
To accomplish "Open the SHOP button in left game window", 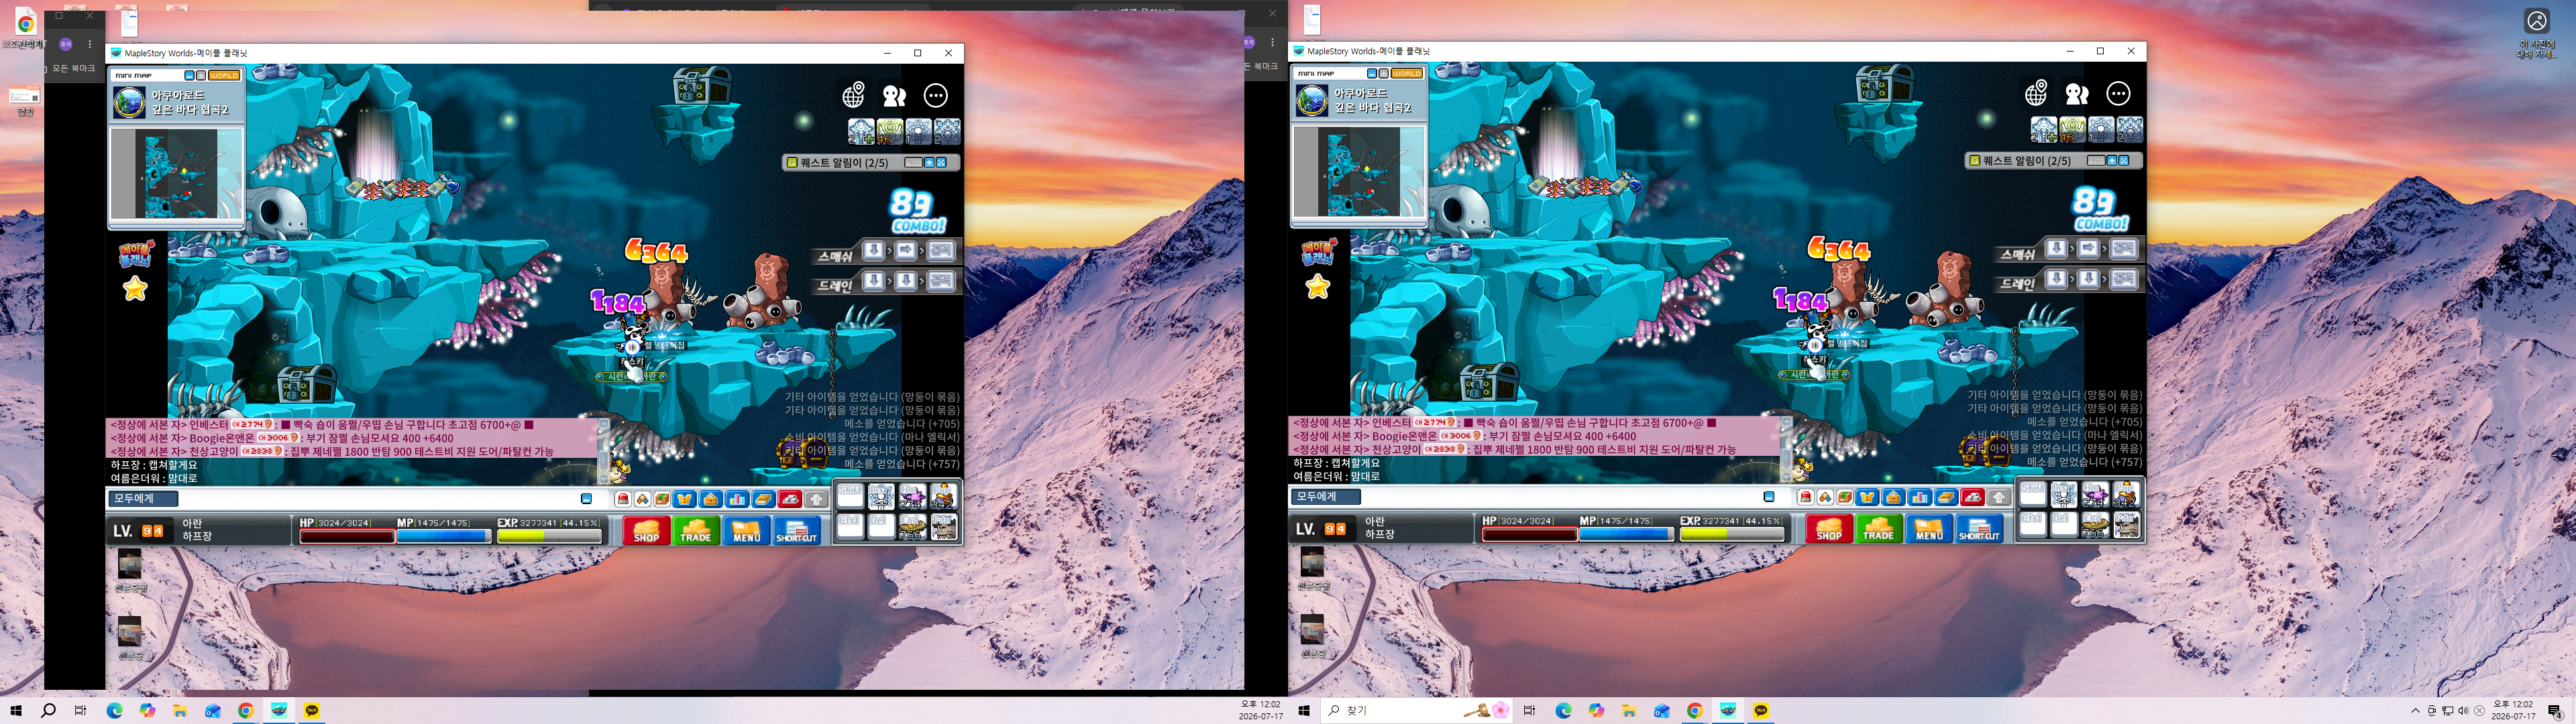I will point(646,530).
